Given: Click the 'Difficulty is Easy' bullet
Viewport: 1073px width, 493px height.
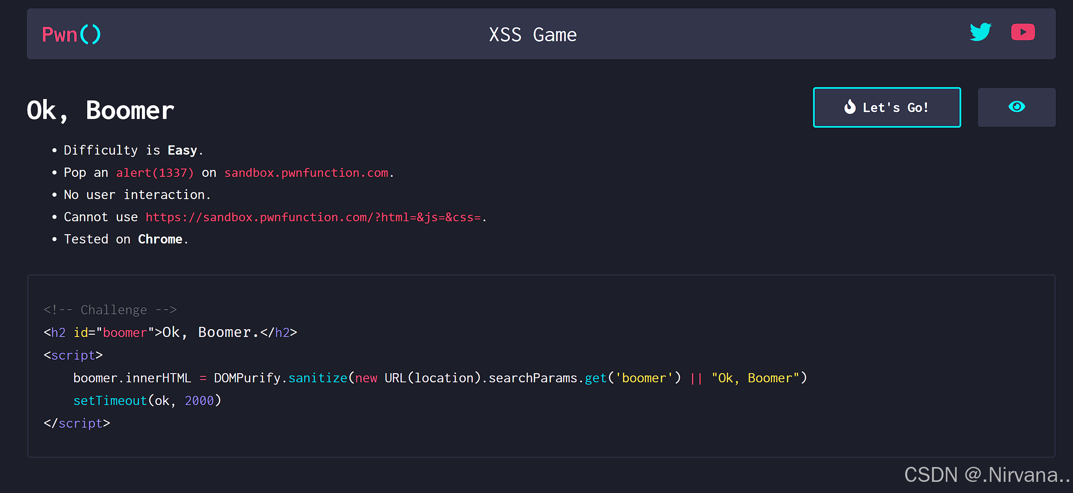Looking at the screenshot, I should pos(133,150).
